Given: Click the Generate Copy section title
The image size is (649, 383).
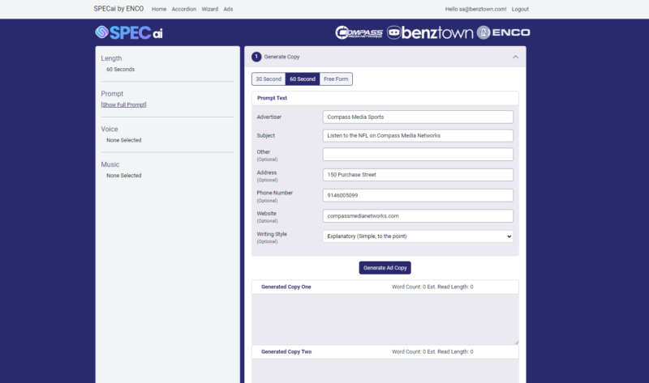Looking at the screenshot, I should 282,57.
